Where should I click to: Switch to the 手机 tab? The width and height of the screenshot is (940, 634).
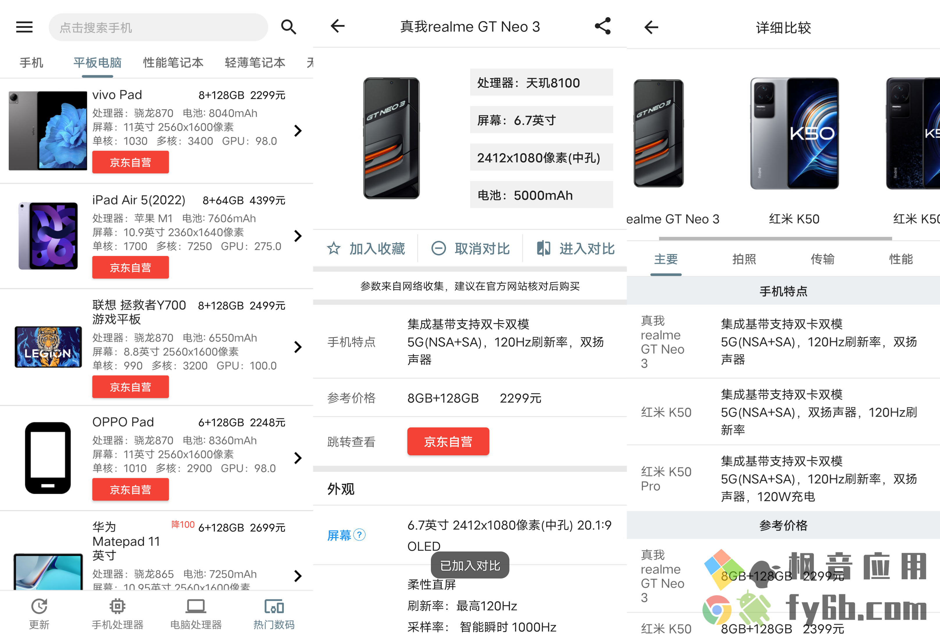[31, 63]
